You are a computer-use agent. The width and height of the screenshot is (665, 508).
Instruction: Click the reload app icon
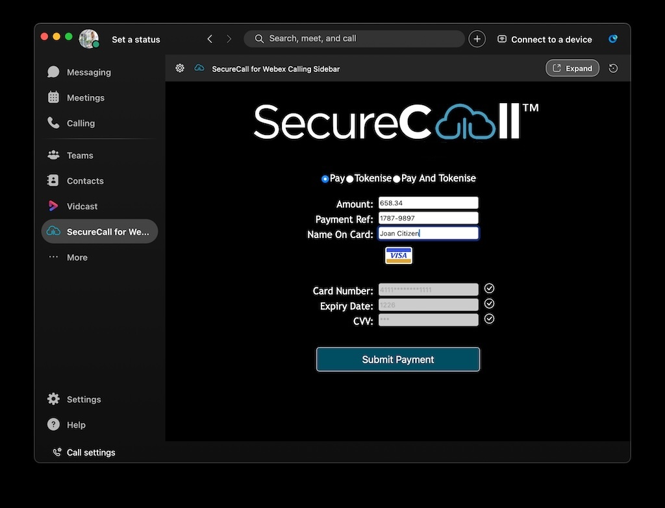coord(613,68)
